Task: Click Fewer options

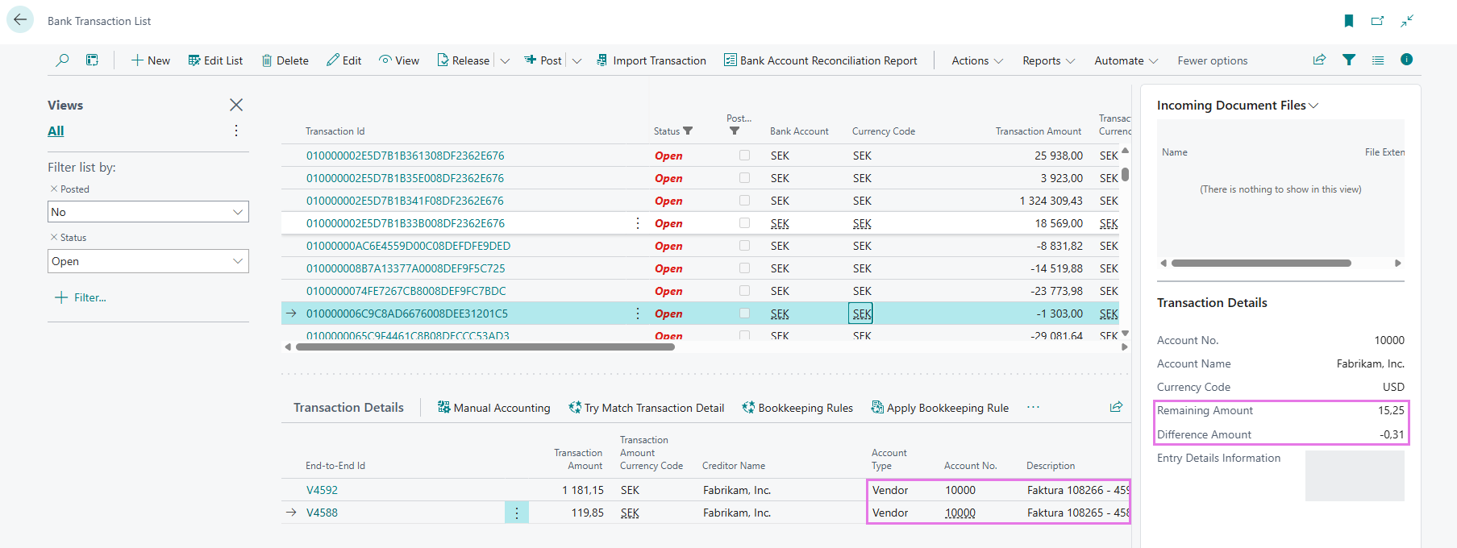Action: (1213, 60)
